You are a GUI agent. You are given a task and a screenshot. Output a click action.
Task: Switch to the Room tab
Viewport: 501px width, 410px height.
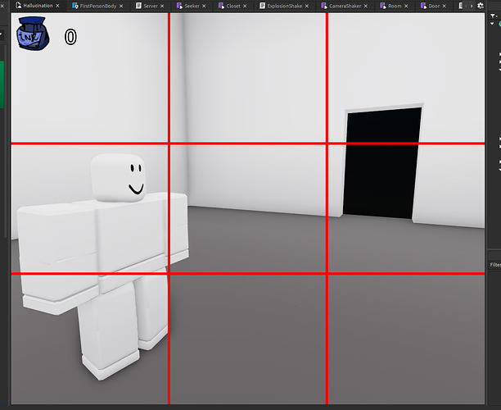click(x=394, y=6)
